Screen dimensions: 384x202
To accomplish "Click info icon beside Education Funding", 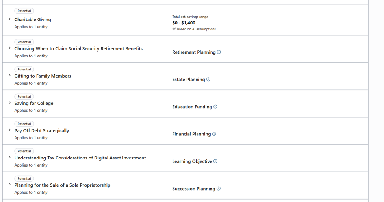I will pyautogui.click(x=215, y=107).
